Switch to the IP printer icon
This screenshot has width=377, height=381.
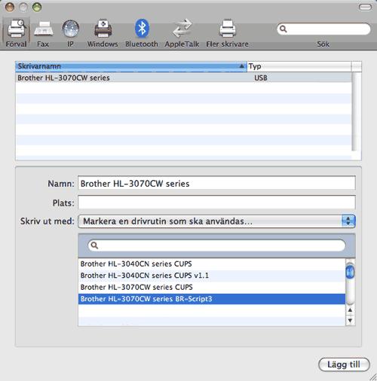[71, 33]
